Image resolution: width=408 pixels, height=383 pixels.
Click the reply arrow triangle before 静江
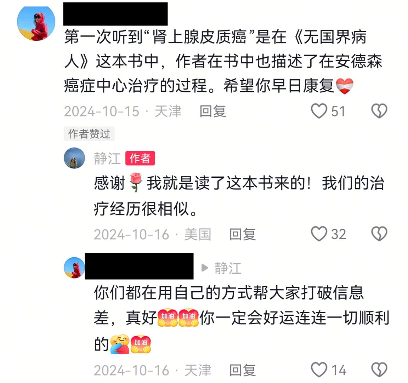tap(205, 268)
